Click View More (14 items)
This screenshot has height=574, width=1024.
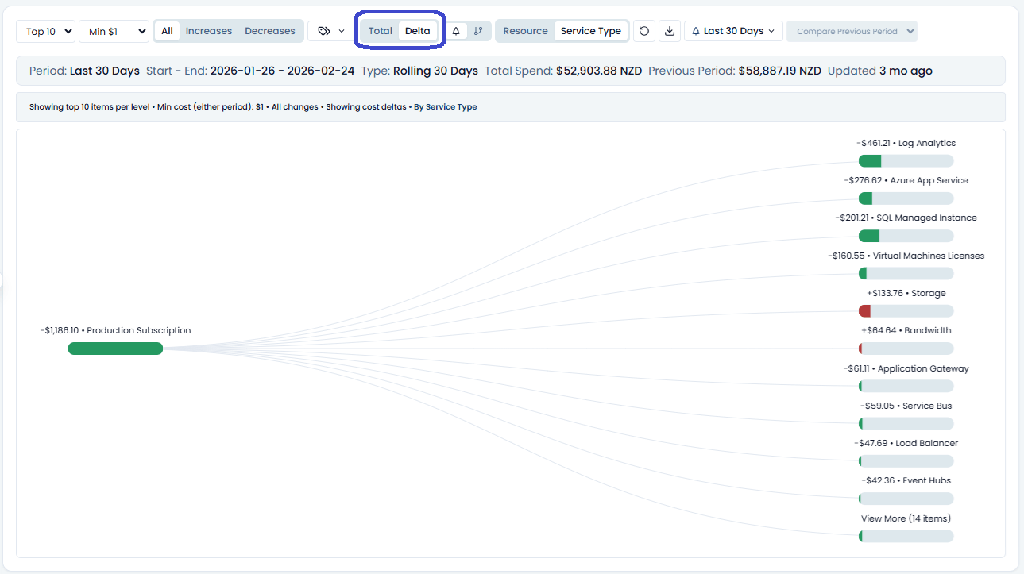906,518
